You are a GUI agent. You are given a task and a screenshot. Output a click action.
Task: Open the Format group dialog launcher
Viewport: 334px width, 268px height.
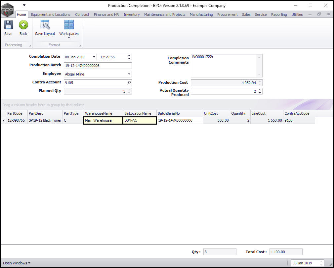coord(80,45)
